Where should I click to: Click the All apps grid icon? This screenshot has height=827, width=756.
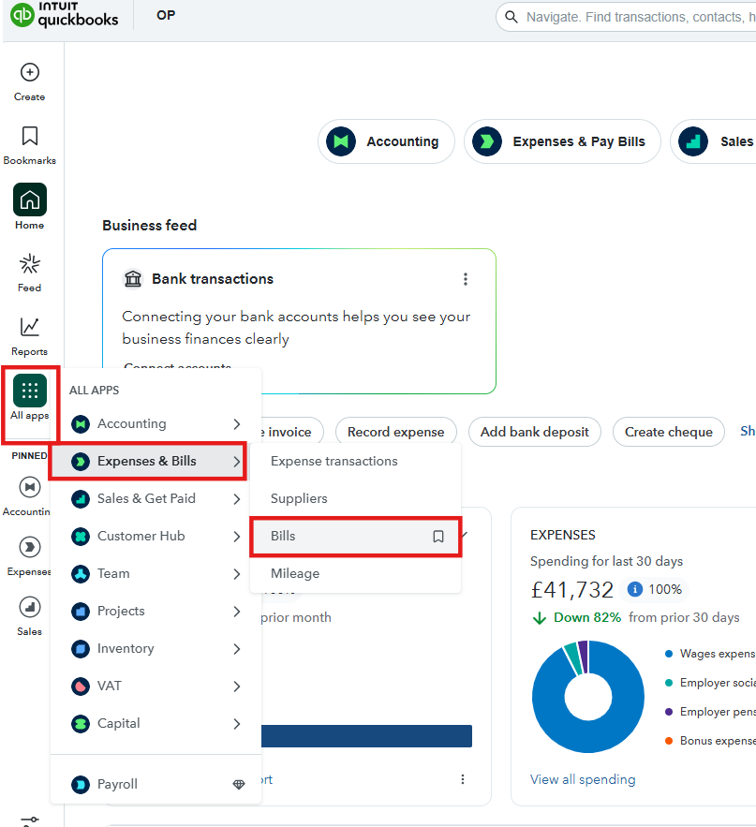click(30, 391)
